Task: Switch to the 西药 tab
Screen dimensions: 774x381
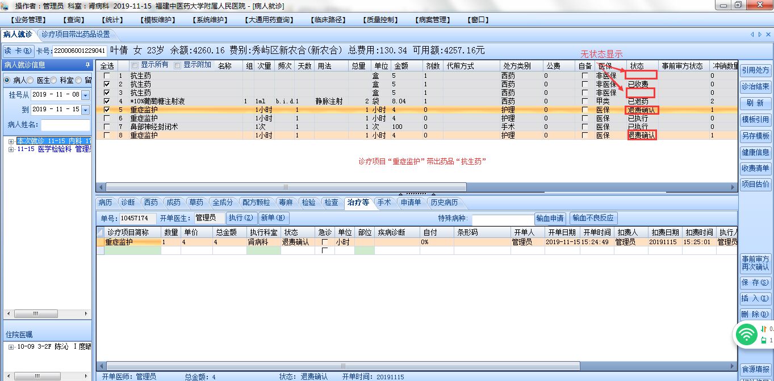Action: click(150, 202)
